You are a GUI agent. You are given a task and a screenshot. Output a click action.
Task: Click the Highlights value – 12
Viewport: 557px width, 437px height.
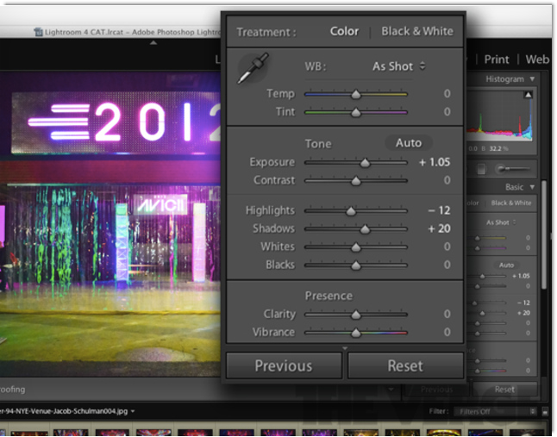(x=439, y=210)
